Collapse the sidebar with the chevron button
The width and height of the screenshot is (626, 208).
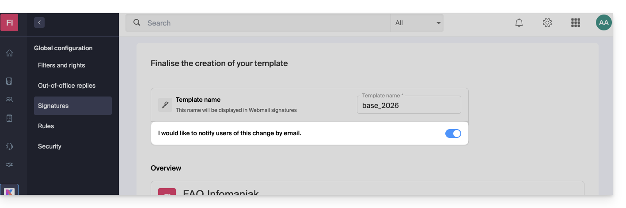pyautogui.click(x=39, y=22)
